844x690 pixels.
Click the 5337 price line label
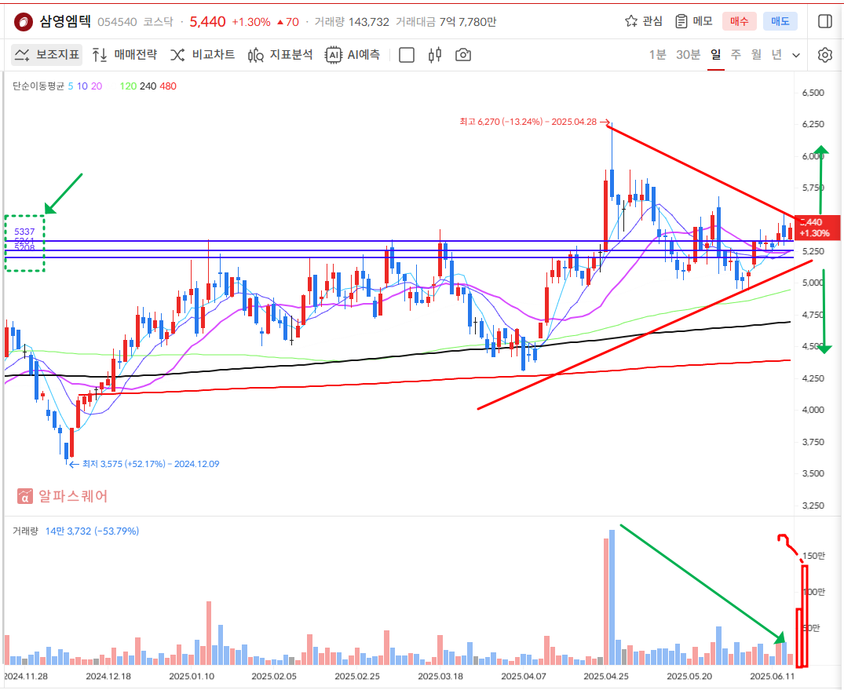24,232
